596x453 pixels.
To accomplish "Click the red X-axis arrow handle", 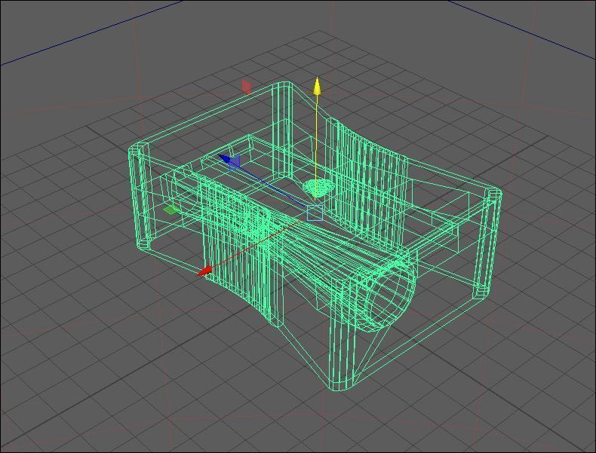I will click(x=204, y=271).
